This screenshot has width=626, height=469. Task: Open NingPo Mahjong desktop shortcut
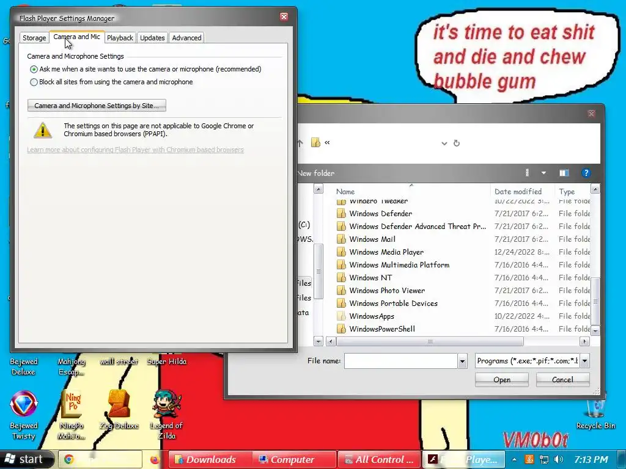[72, 415]
